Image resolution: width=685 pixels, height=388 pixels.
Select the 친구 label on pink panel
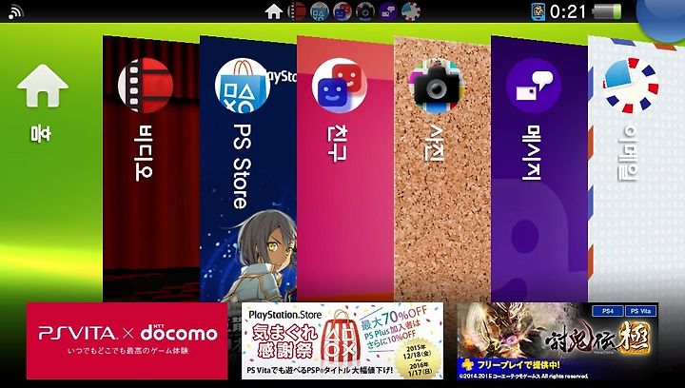click(x=337, y=144)
